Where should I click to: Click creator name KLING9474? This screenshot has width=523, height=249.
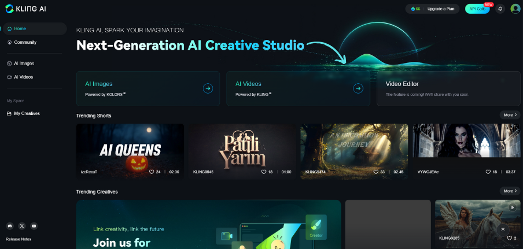(315, 172)
